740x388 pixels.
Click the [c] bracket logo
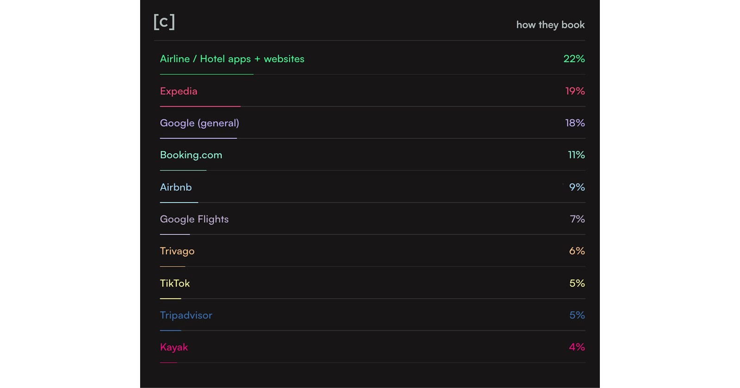pyautogui.click(x=164, y=22)
